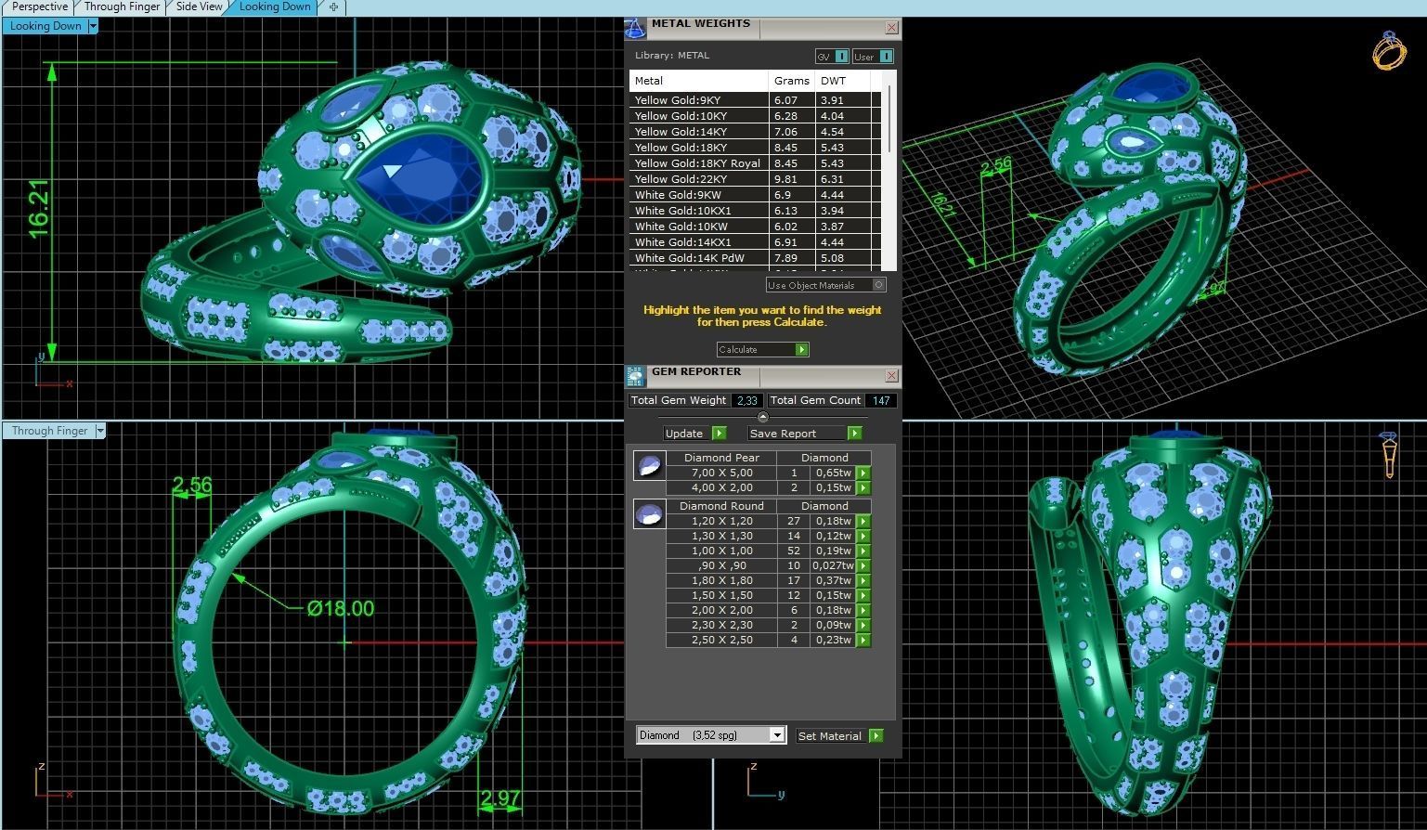
Task: Select the White Gold:14K PdW row
Action: (755, 258)
